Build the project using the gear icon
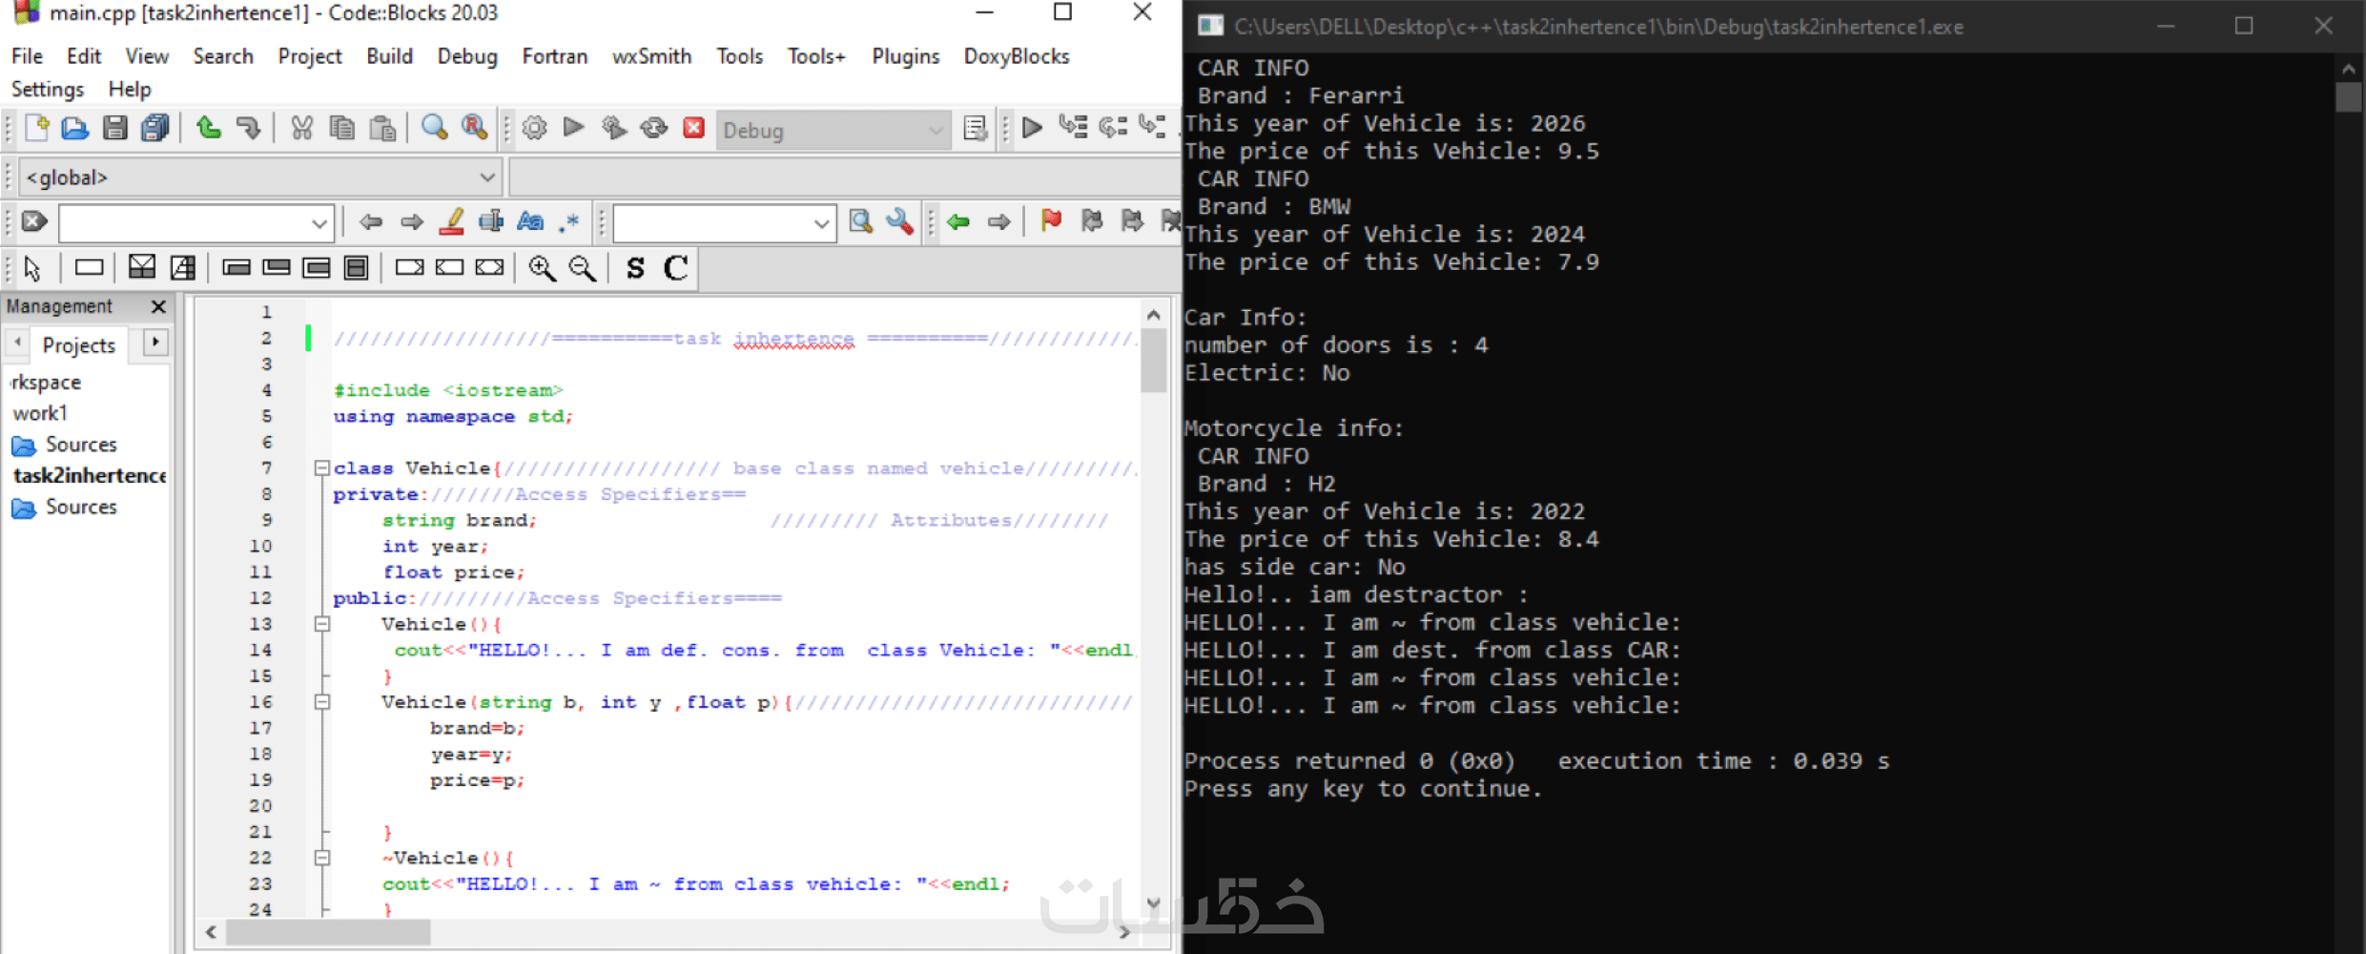This screenshot has width=2366, height=954. point(535,128)
